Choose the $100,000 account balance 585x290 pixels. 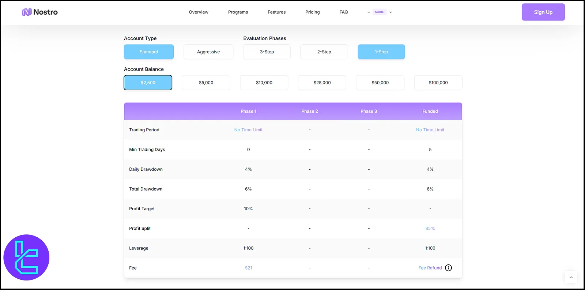(x=438, y=83)
